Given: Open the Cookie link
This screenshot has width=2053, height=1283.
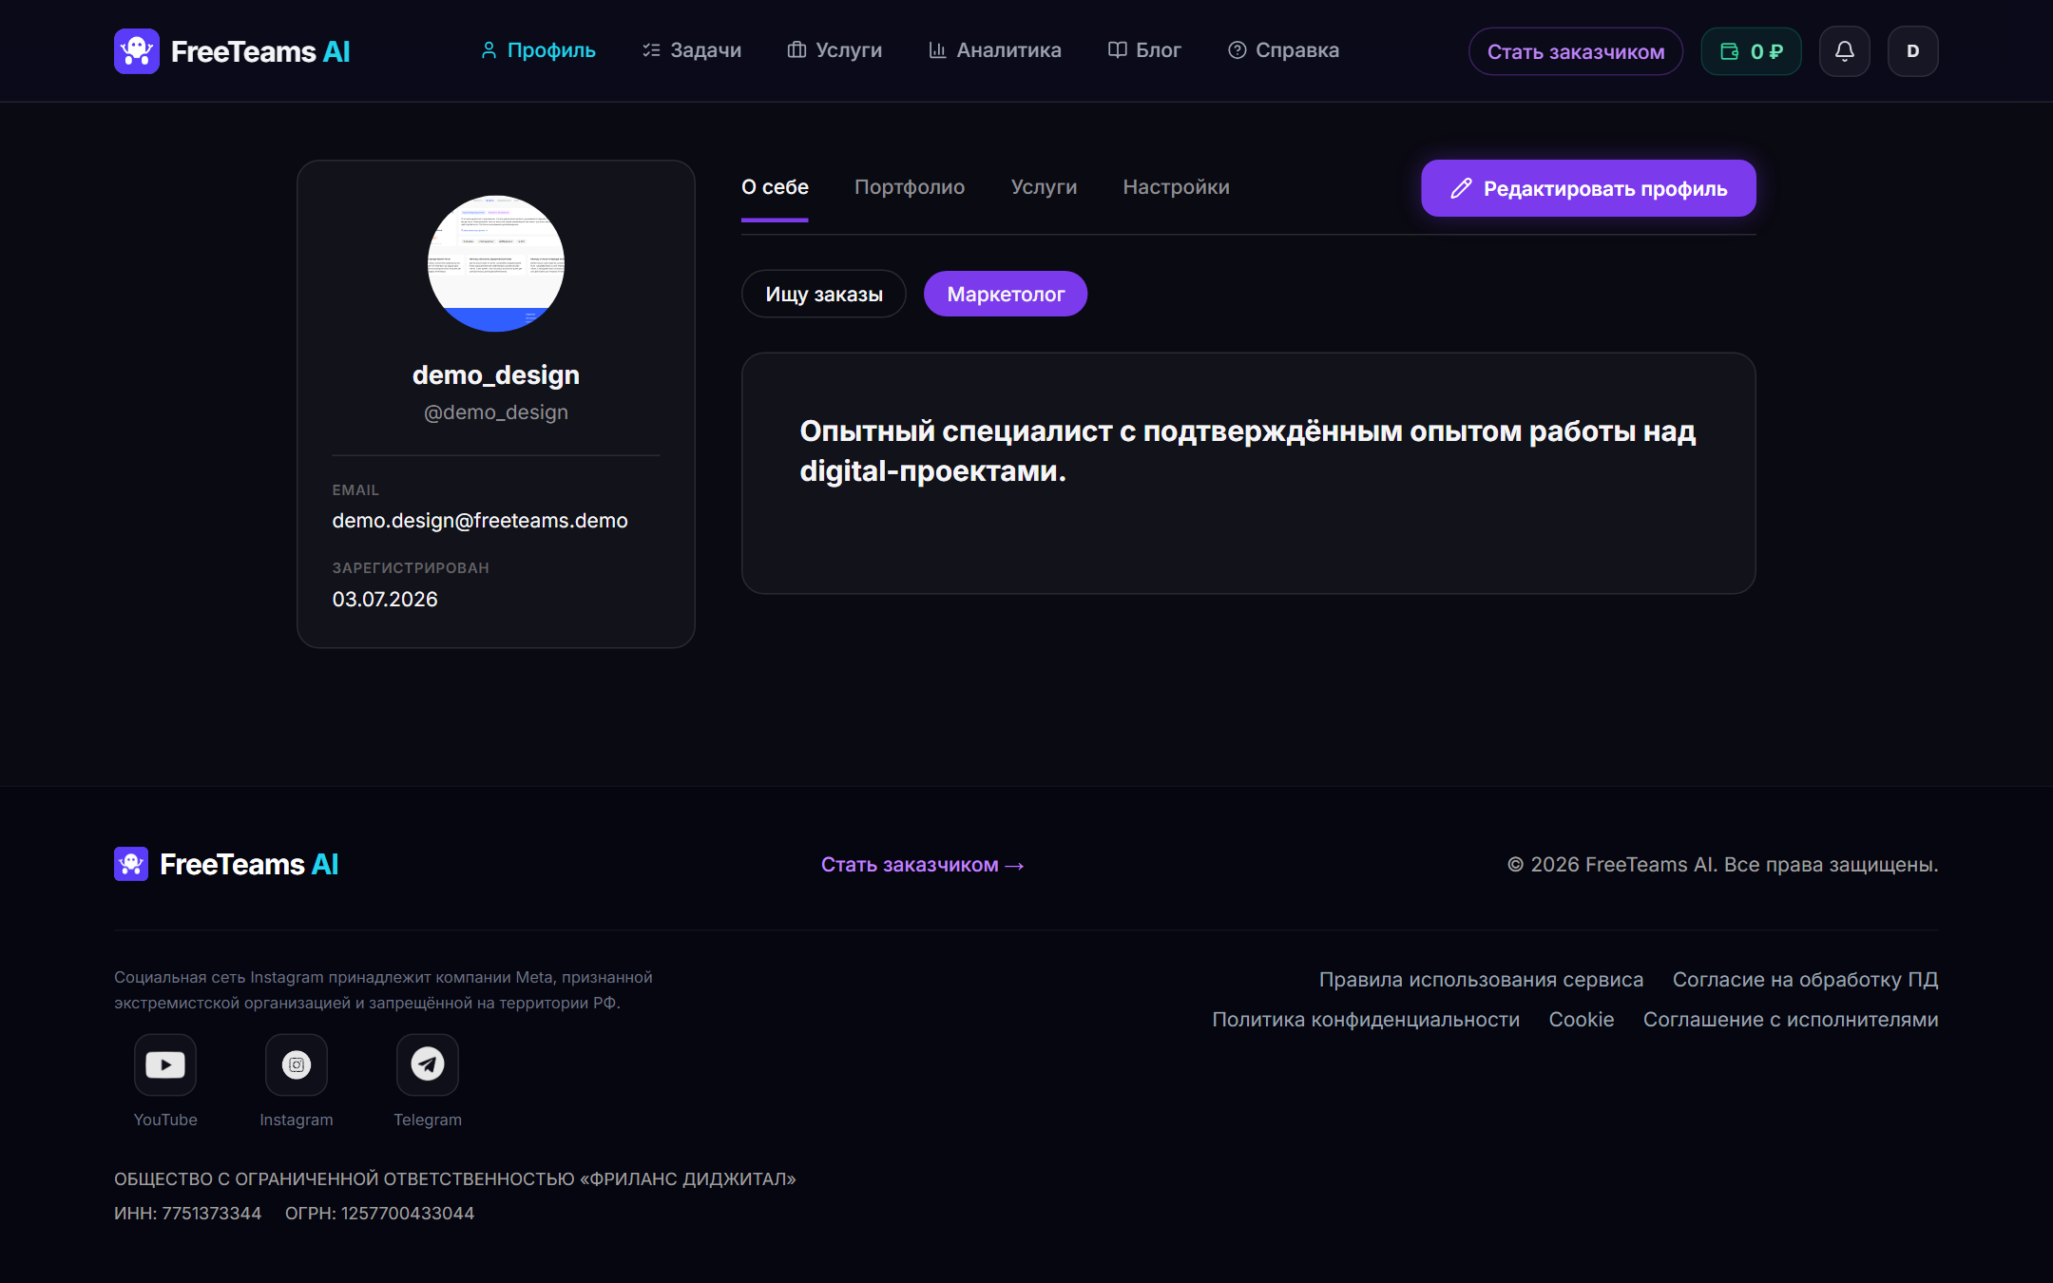Looking at the screenshot, I should 1582,1020.
